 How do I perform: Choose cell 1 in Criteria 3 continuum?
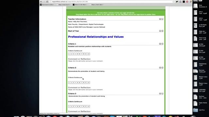(69, 106)
